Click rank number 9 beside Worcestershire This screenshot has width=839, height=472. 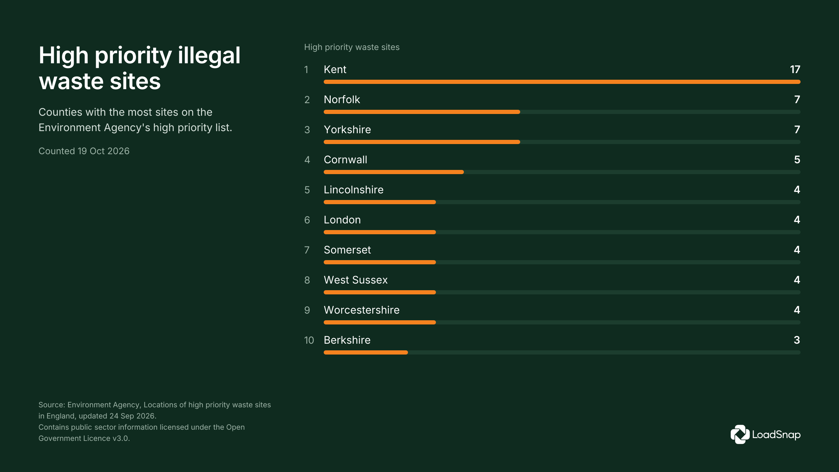307,310
